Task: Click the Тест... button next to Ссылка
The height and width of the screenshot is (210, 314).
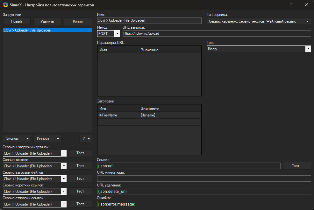Action: pos(297,166)
